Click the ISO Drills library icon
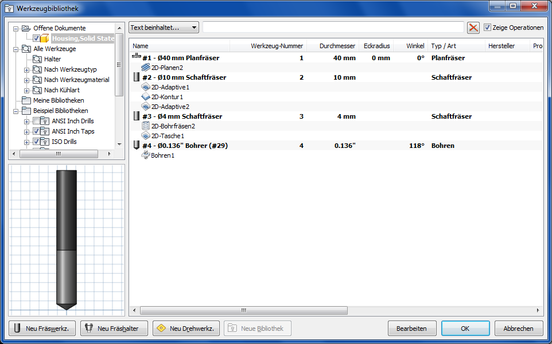The width and height of the screenshot is (552, 344). [x=45, y=142]
